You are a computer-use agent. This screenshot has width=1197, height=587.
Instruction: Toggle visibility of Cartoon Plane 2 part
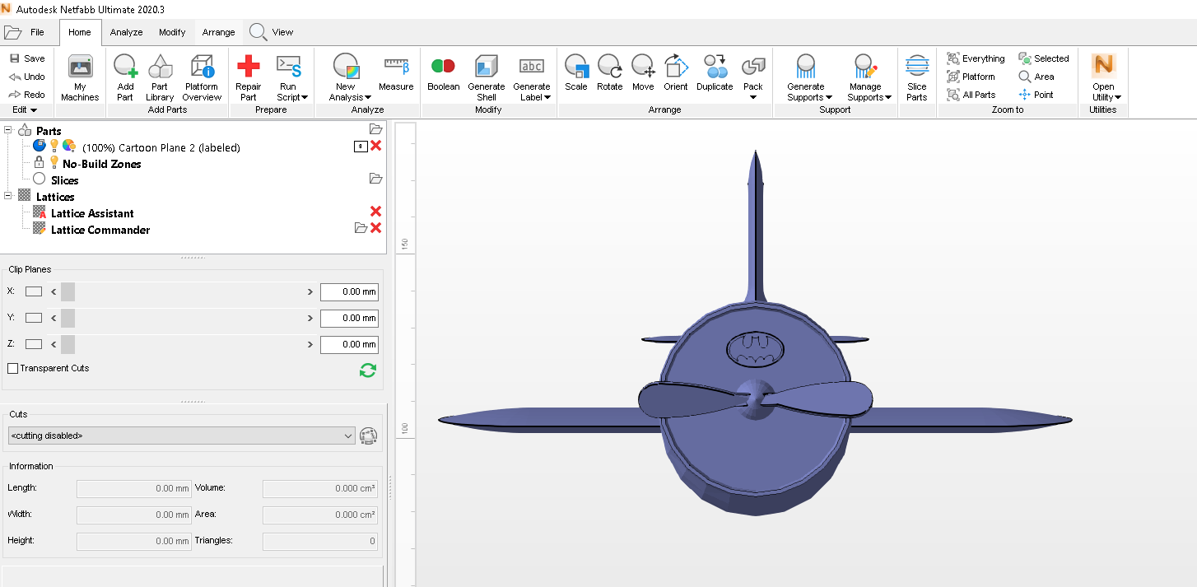coord(56,145)
